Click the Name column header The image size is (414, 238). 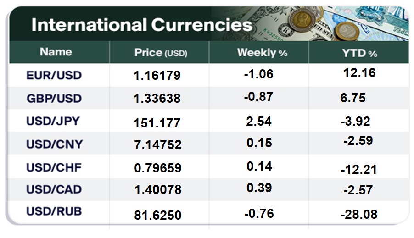56,52
